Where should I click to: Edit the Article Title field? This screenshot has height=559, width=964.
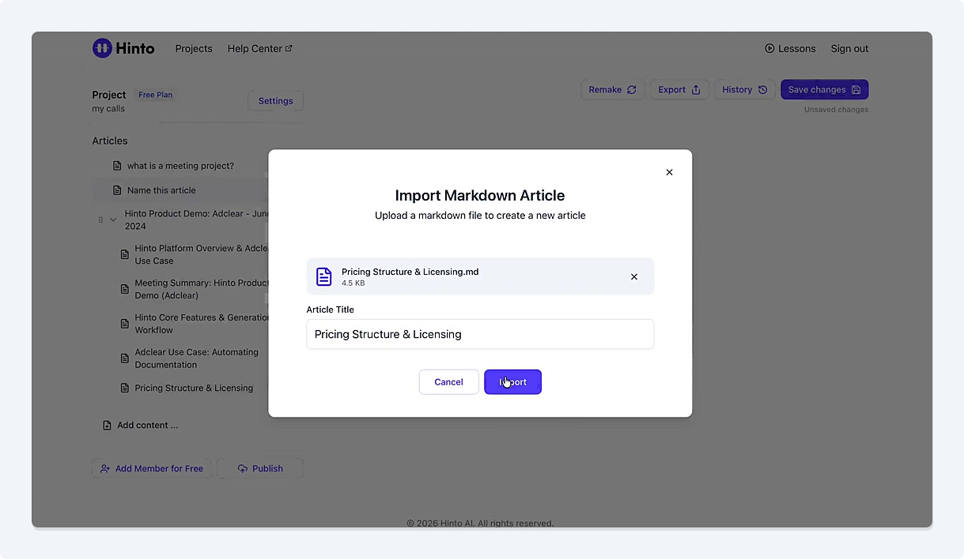(x=479, y=334)
